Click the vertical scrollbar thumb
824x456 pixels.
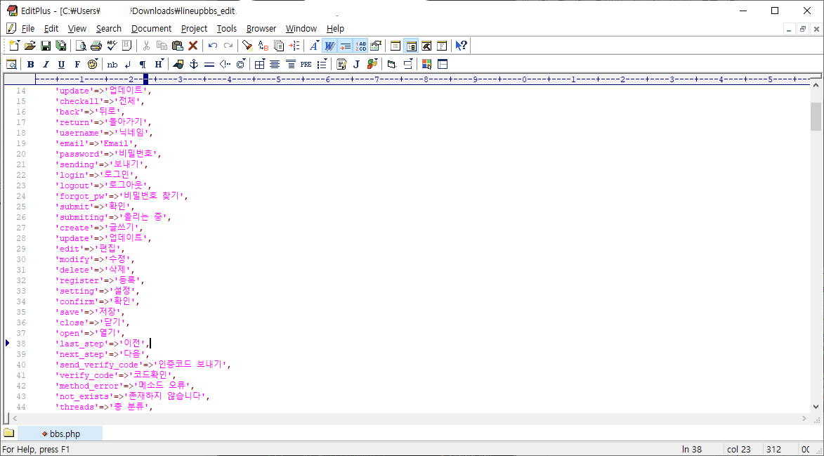pyautogui.click(x=816, y=116)
